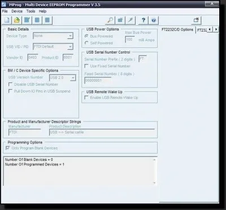The height and width of the screenshot is (210, 226).
Task: Click the Product ID input field
Action: click(x=68, y=58)
